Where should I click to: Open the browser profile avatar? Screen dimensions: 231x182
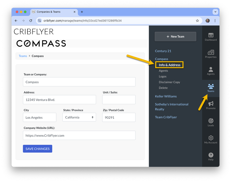pyautogui.click(x=208, y=21)
